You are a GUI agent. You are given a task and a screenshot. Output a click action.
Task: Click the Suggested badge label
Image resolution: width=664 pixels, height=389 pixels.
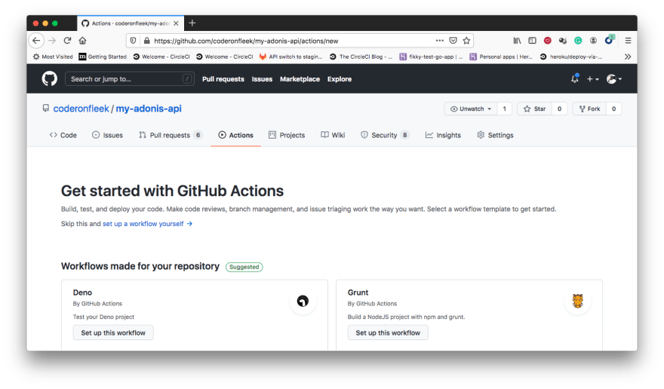click(x=244, y=267)
